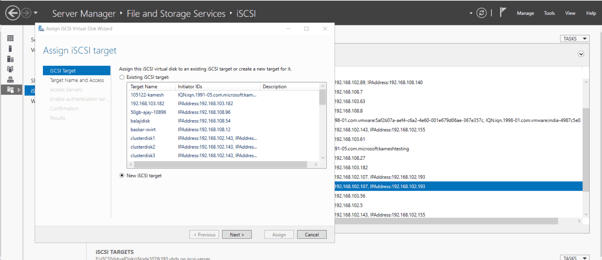This screenshot has width=602, height=260.
Task: Select the Servers icon in the left sidebar
Action: coord(10,38)
